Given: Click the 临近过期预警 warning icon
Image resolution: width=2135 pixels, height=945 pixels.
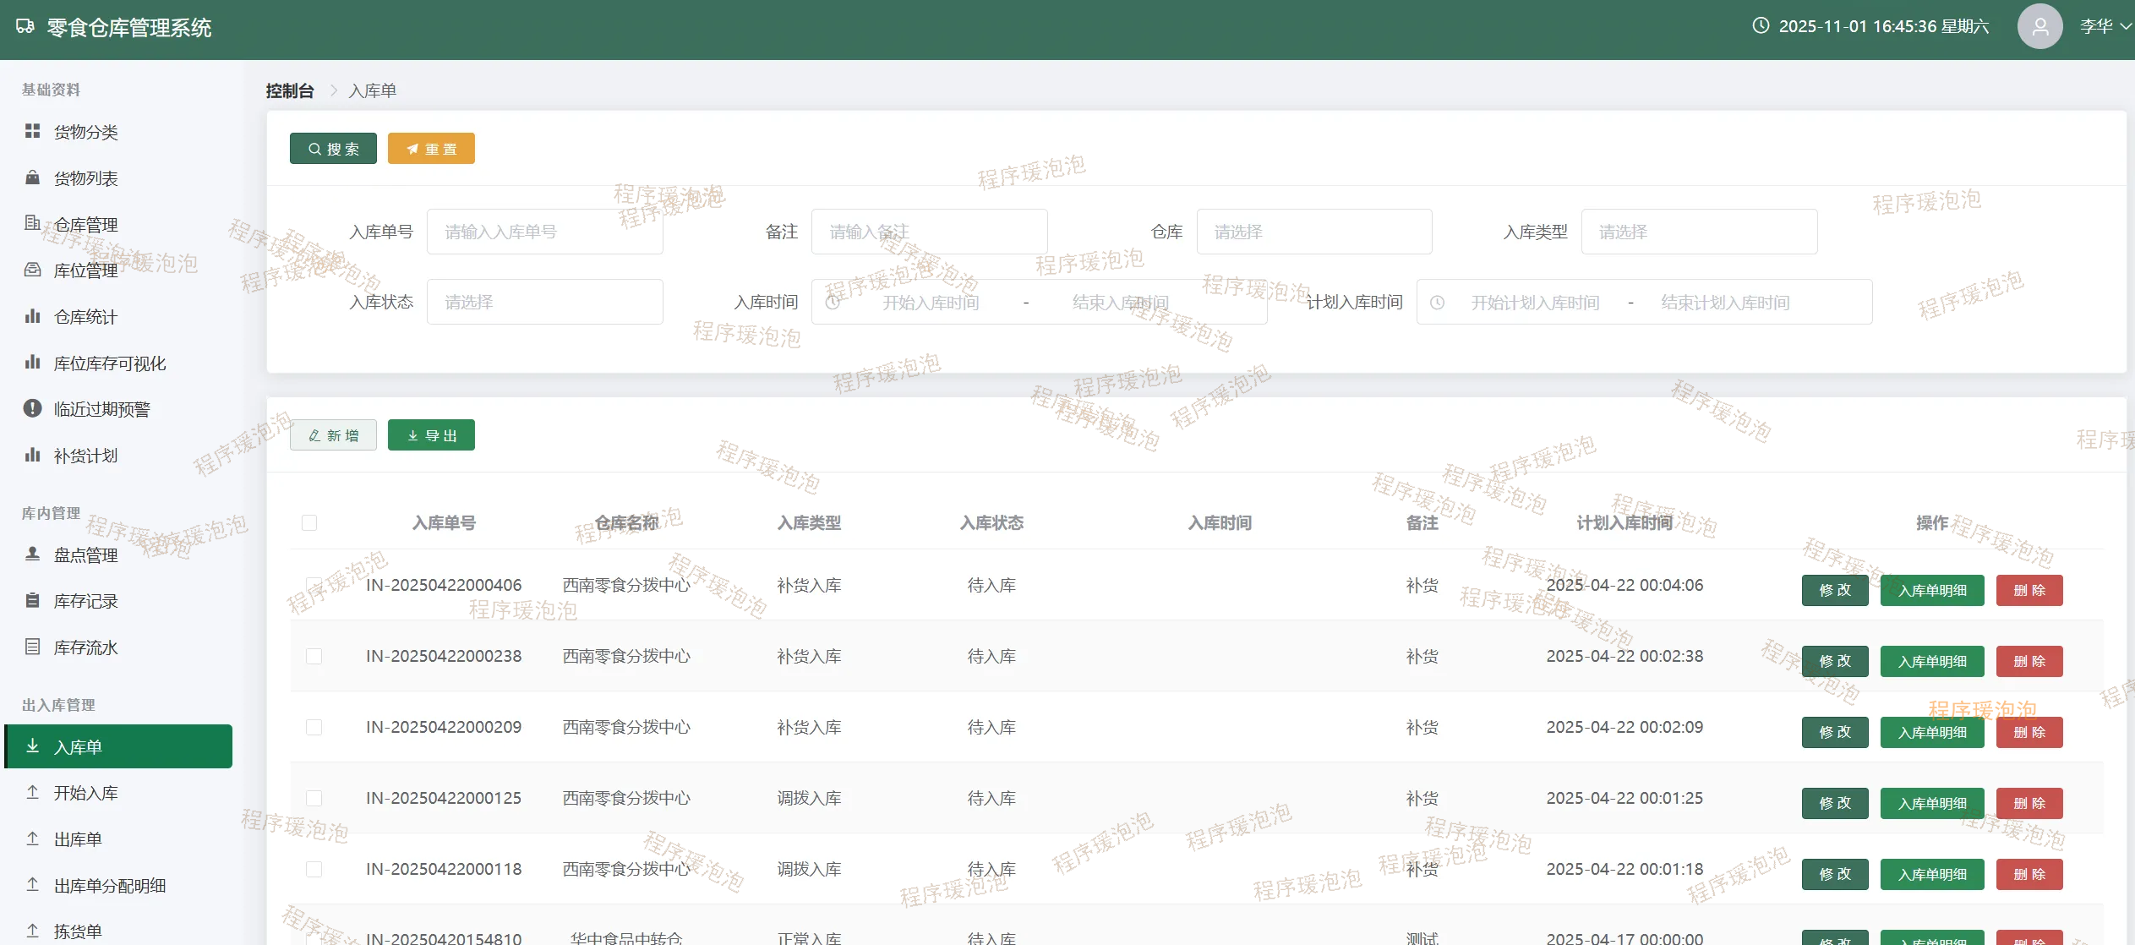Looking at the screenshot, I should [32, 408].
